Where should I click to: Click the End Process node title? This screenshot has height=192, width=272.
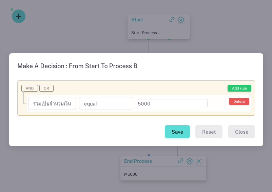[x=138, y=161]
